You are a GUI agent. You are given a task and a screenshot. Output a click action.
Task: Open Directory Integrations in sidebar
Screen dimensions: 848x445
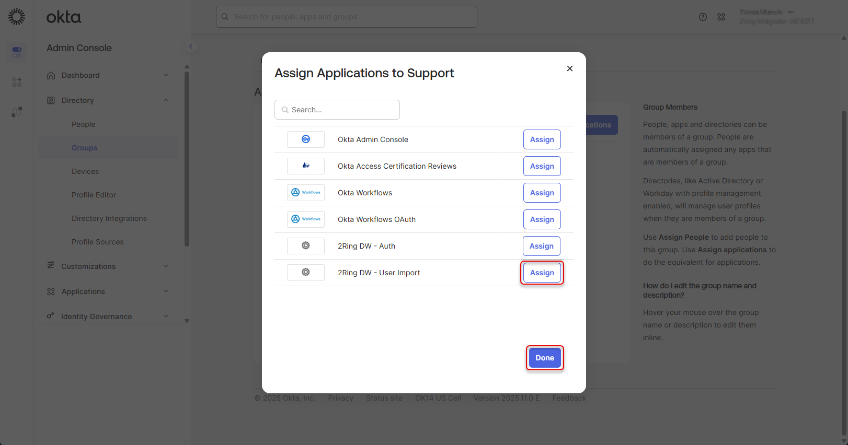click(x=109, y=218)
